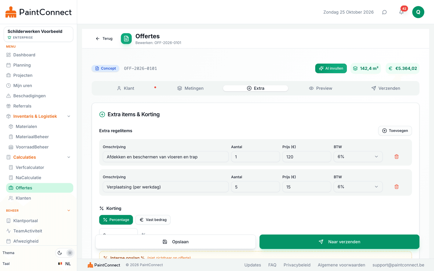
Task: Switch to the Klant tab
Action: (126, 88)
